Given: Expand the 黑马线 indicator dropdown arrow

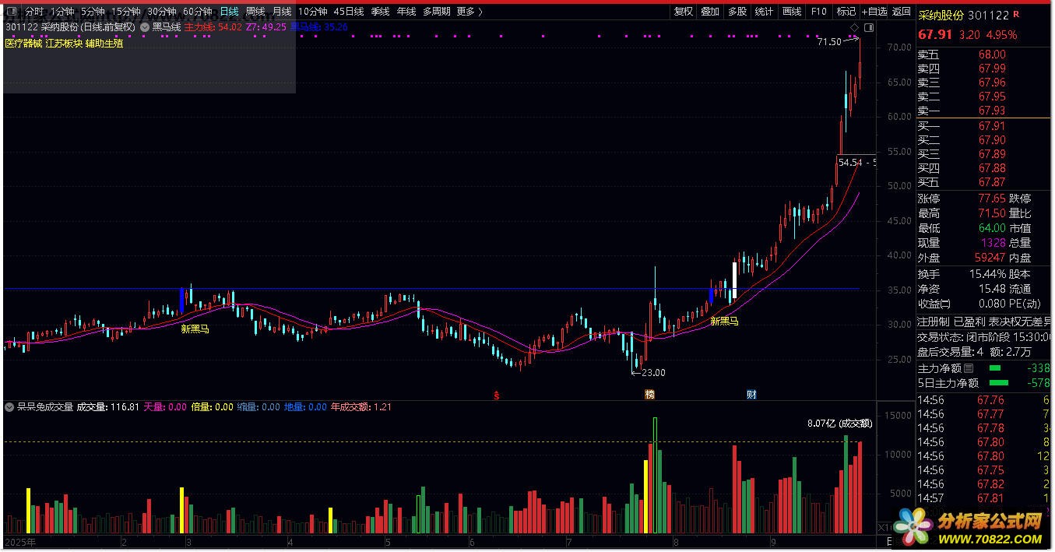Looking at the screenshot, I should 144,27.
